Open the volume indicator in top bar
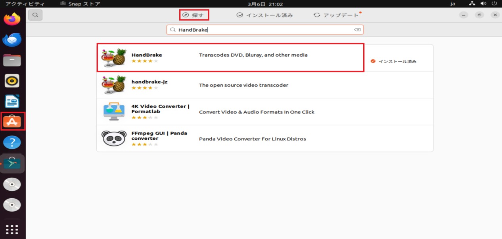The image size is (502, 239). [x=483, y=4]
